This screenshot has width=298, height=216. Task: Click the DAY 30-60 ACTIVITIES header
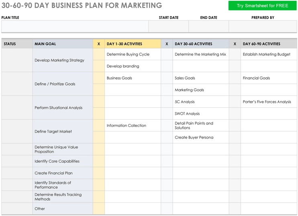pyautogui.click(x=201, y=44)
